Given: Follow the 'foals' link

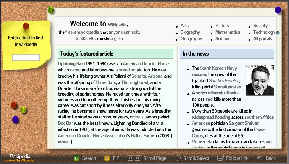Looking at the screenshot, I should click(139, 117).
